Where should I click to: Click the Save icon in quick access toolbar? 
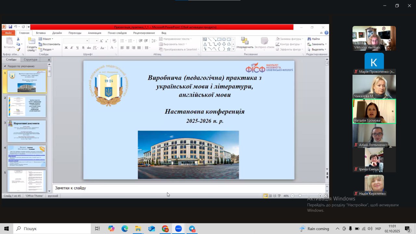[x=10, y=27]
